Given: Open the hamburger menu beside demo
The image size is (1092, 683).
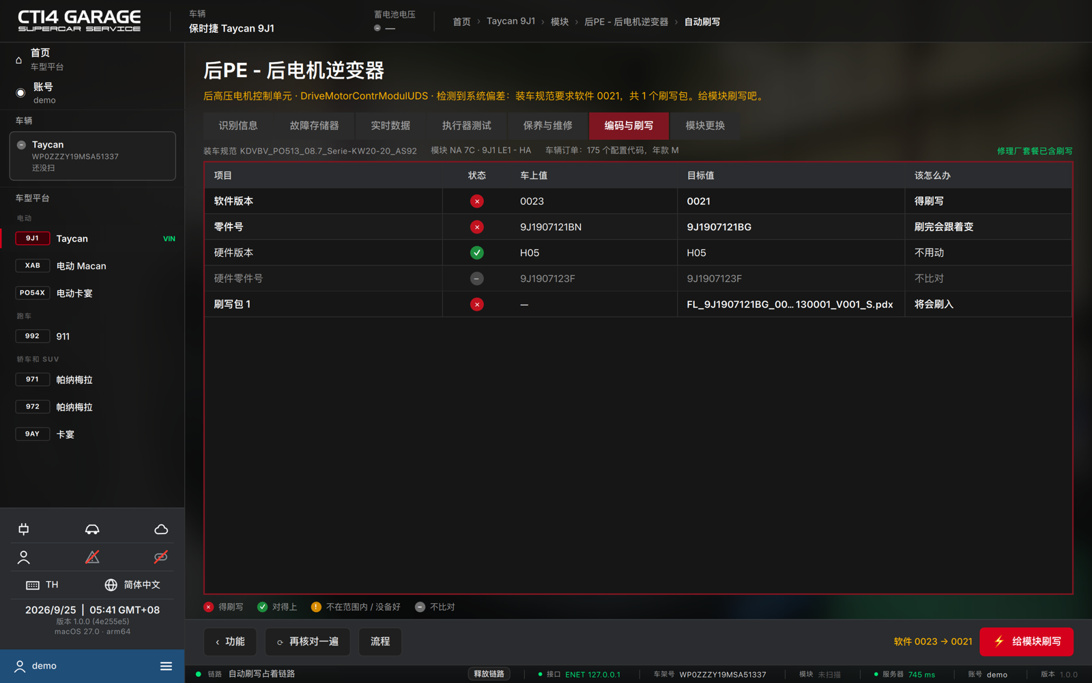Looking at the screenshot, I should [166, 666].
